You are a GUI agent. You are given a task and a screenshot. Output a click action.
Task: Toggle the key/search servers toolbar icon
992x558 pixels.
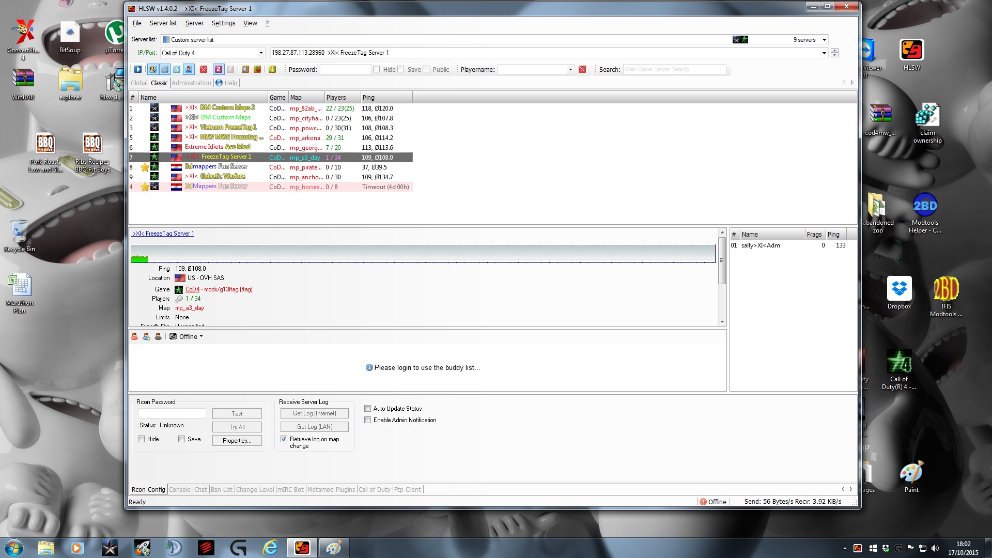pos(152,69)
